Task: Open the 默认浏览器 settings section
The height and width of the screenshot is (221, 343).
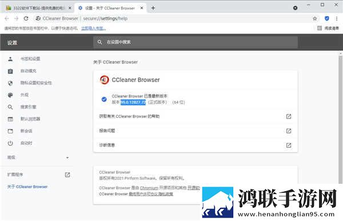Action: click(30, 119)
